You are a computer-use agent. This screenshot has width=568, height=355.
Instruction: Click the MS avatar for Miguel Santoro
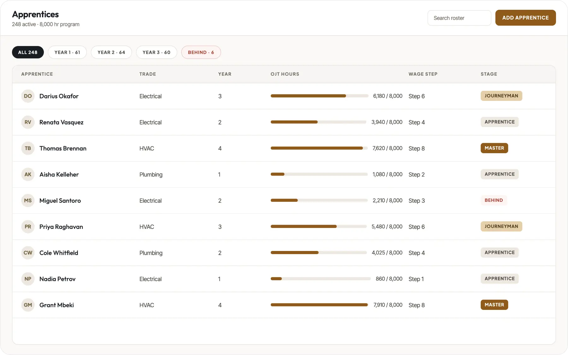pos(28,201)
